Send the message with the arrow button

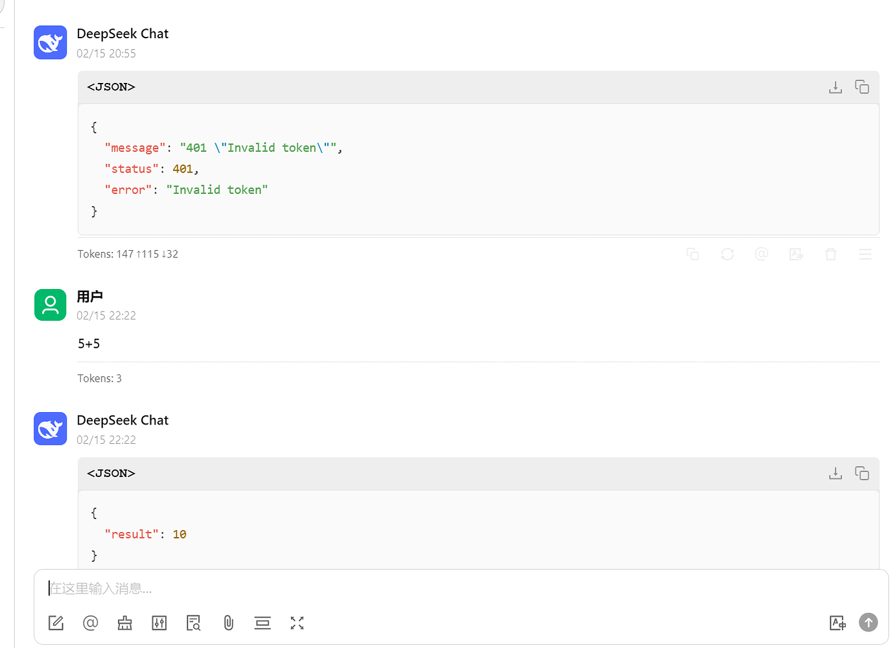pyautogui.click(x=868, y=622)
